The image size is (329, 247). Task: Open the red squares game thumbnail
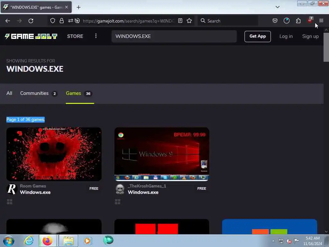[162, 227]
